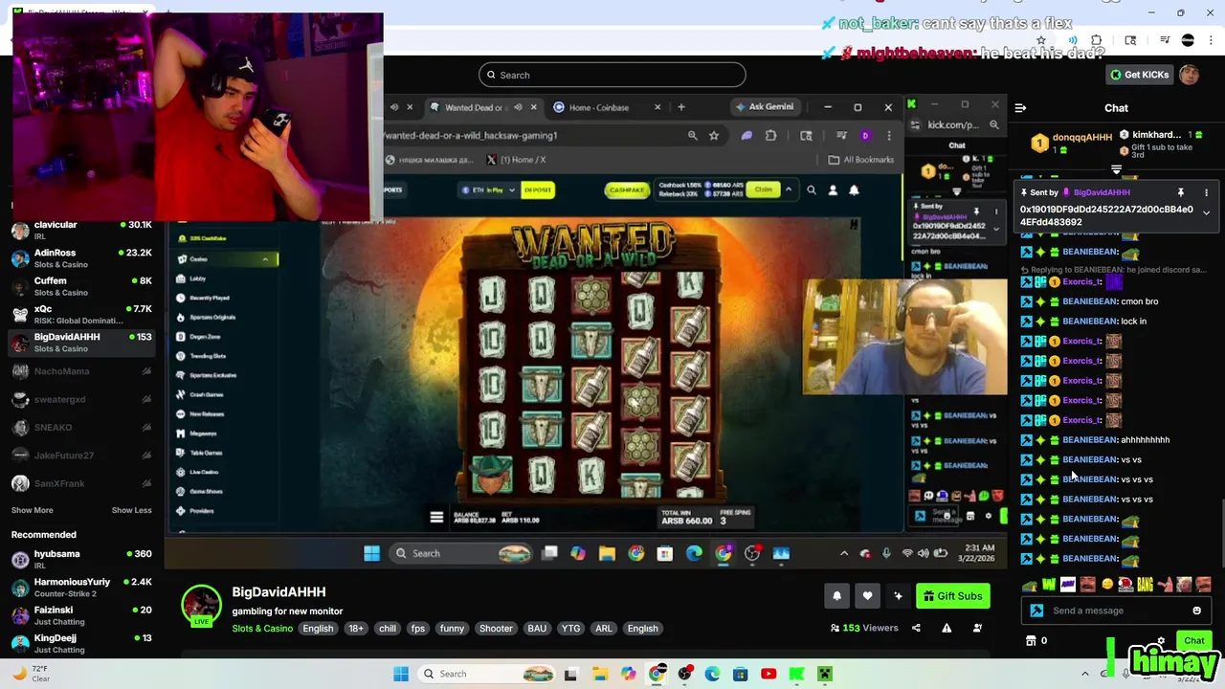The height and width of the screenshot is (689, 1225).
Task: Select the Shooter tag
Action: tap(496, 629)
